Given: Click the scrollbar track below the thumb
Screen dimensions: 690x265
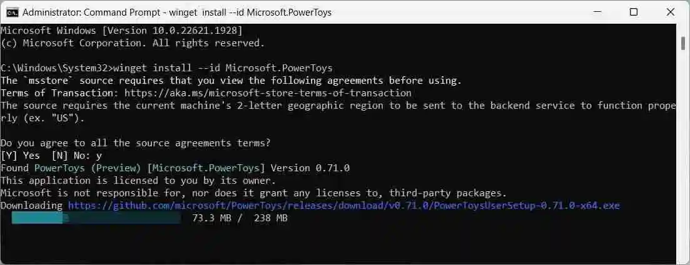Looking at the screenshot, I should (x=683, y=154).
